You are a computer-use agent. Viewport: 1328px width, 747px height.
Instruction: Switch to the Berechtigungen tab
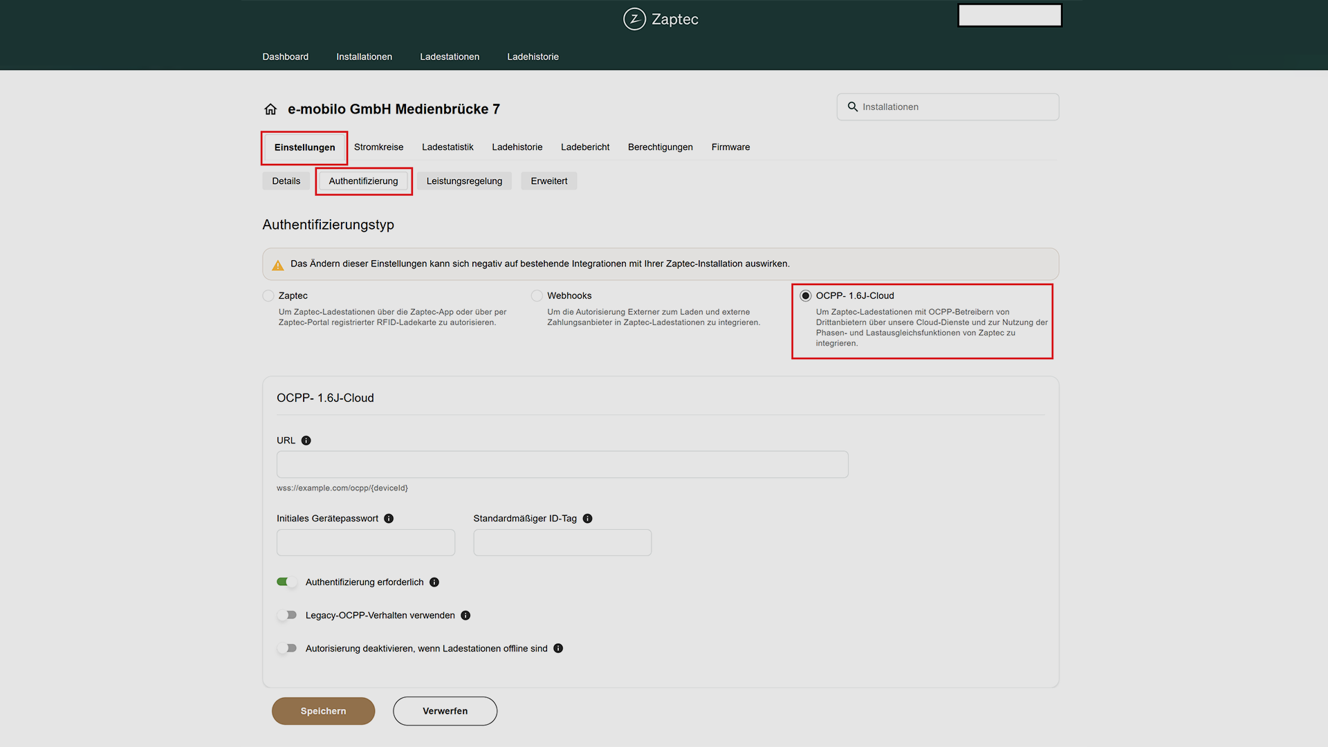(x=661, y=147)
